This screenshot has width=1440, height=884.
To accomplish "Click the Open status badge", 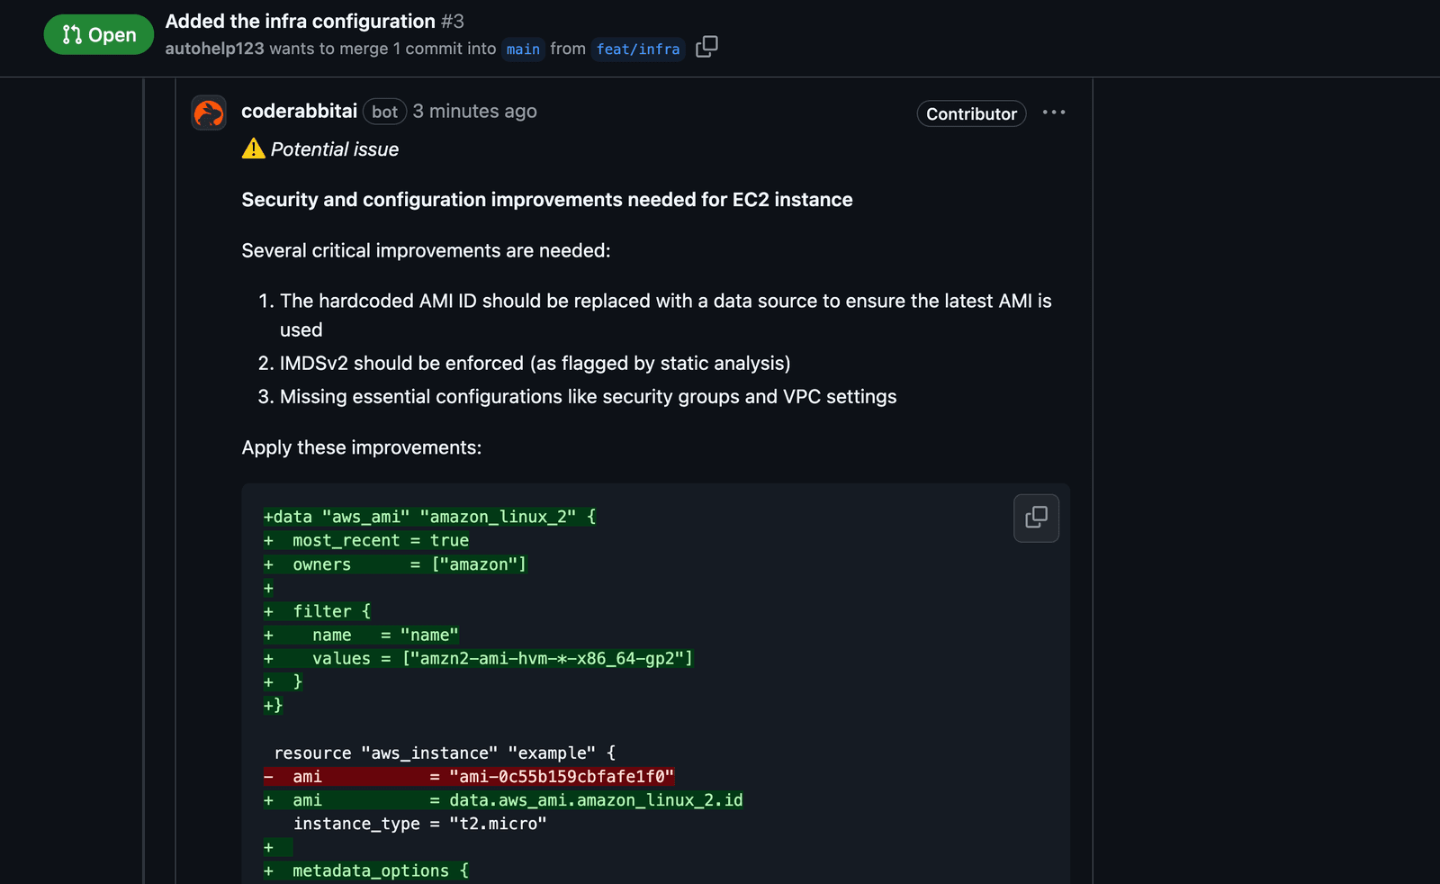I will click(98, 34).
